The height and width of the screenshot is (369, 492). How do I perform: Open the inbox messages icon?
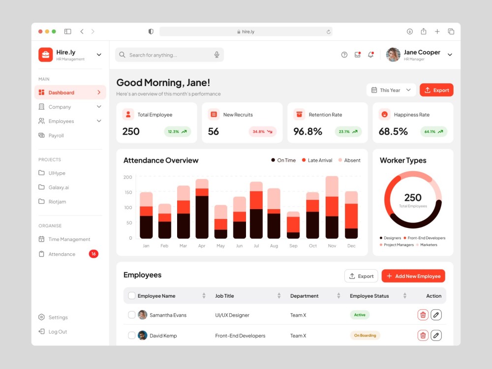click(357, 55)
